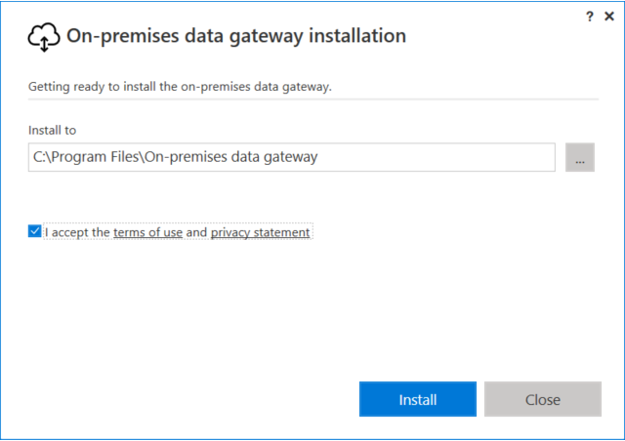This screenshot has height=441, width=625.
Task: Click the "Install to" label
Action: [x=52, y=129]
